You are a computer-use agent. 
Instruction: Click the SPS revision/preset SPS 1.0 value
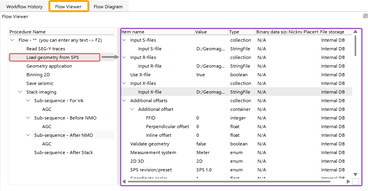pyautogui.click(x=204, y=170)
